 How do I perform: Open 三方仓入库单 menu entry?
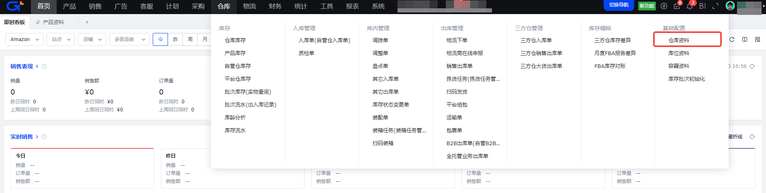coord(536,40)
